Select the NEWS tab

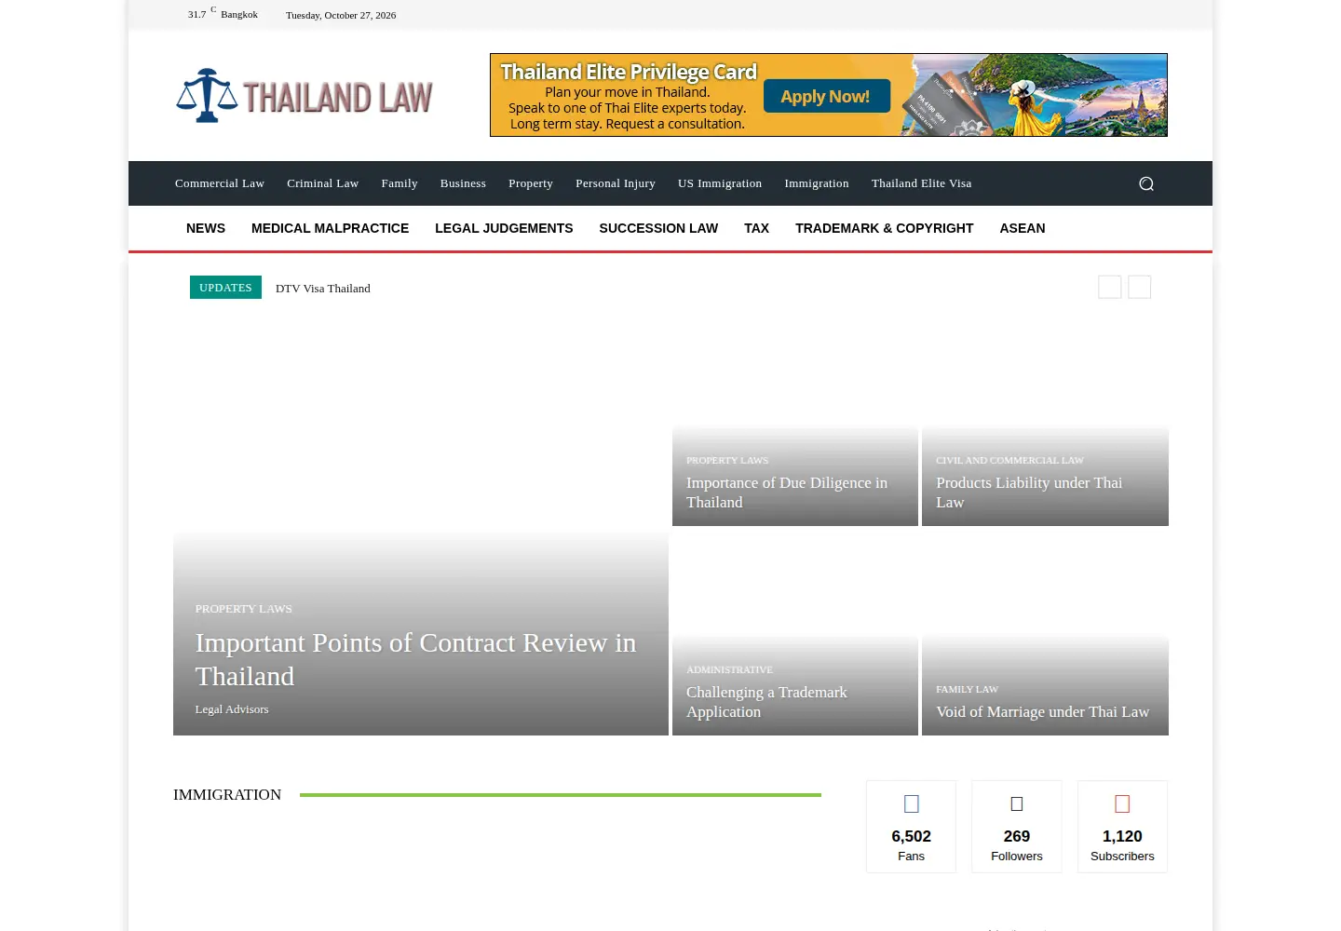[206, 228]
